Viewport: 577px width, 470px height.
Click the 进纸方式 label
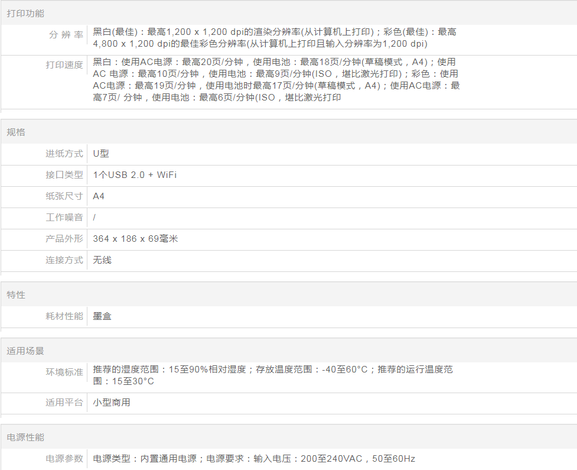[64, 154]
